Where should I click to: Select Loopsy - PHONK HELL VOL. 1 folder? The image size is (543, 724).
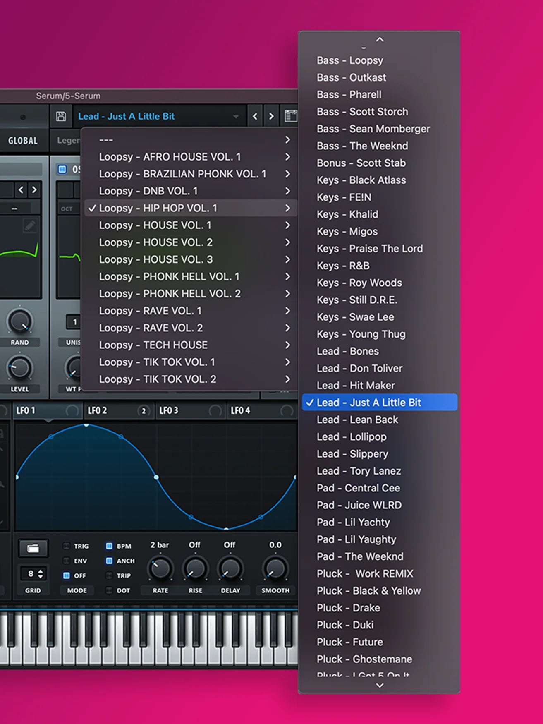click(x=191, y=276)
